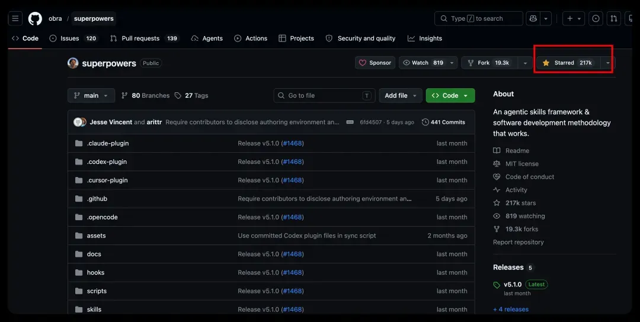
Task: Open the hooks folder
Action: [95, 273]
